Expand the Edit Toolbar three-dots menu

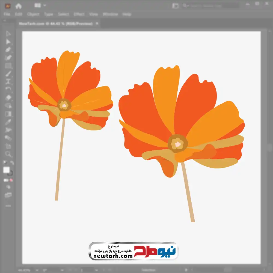(8, 206)
